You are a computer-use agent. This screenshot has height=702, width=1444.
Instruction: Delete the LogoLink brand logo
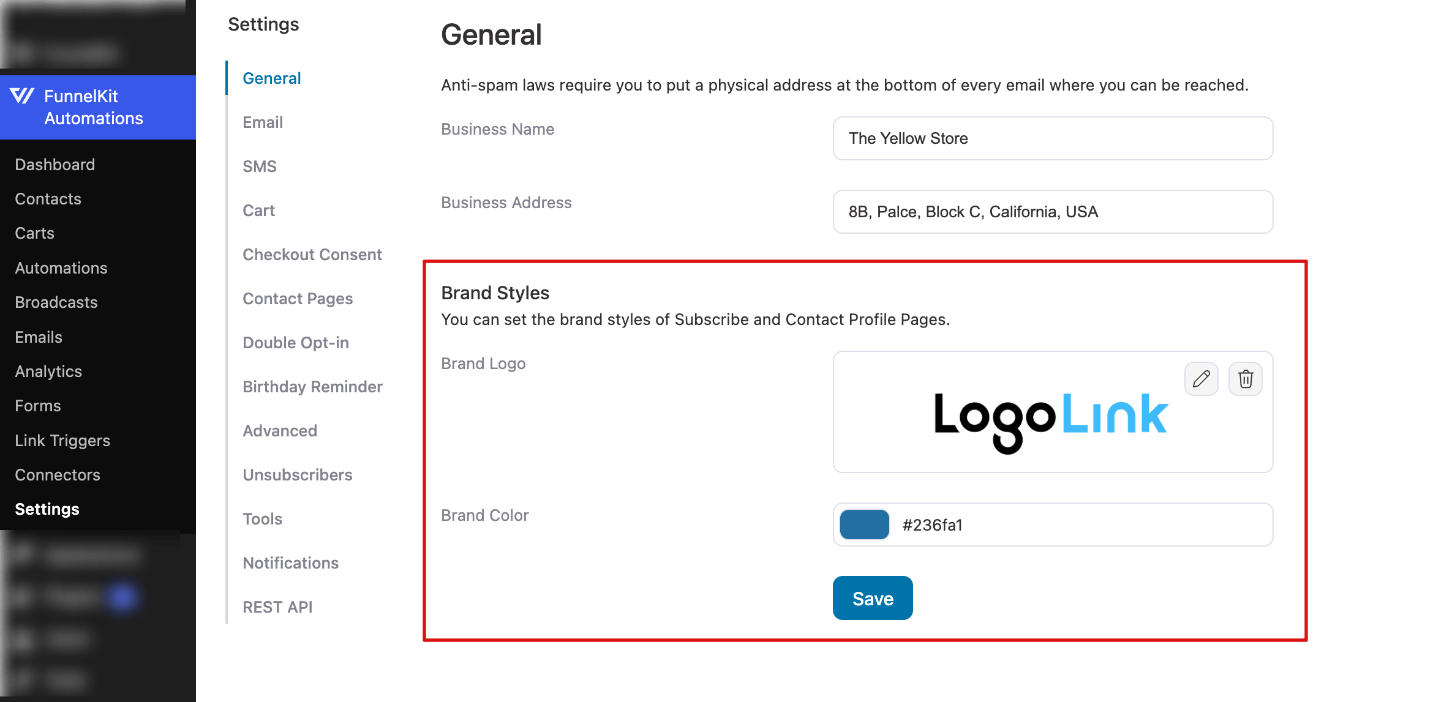pyautogui.click(x=1245, y=379)
